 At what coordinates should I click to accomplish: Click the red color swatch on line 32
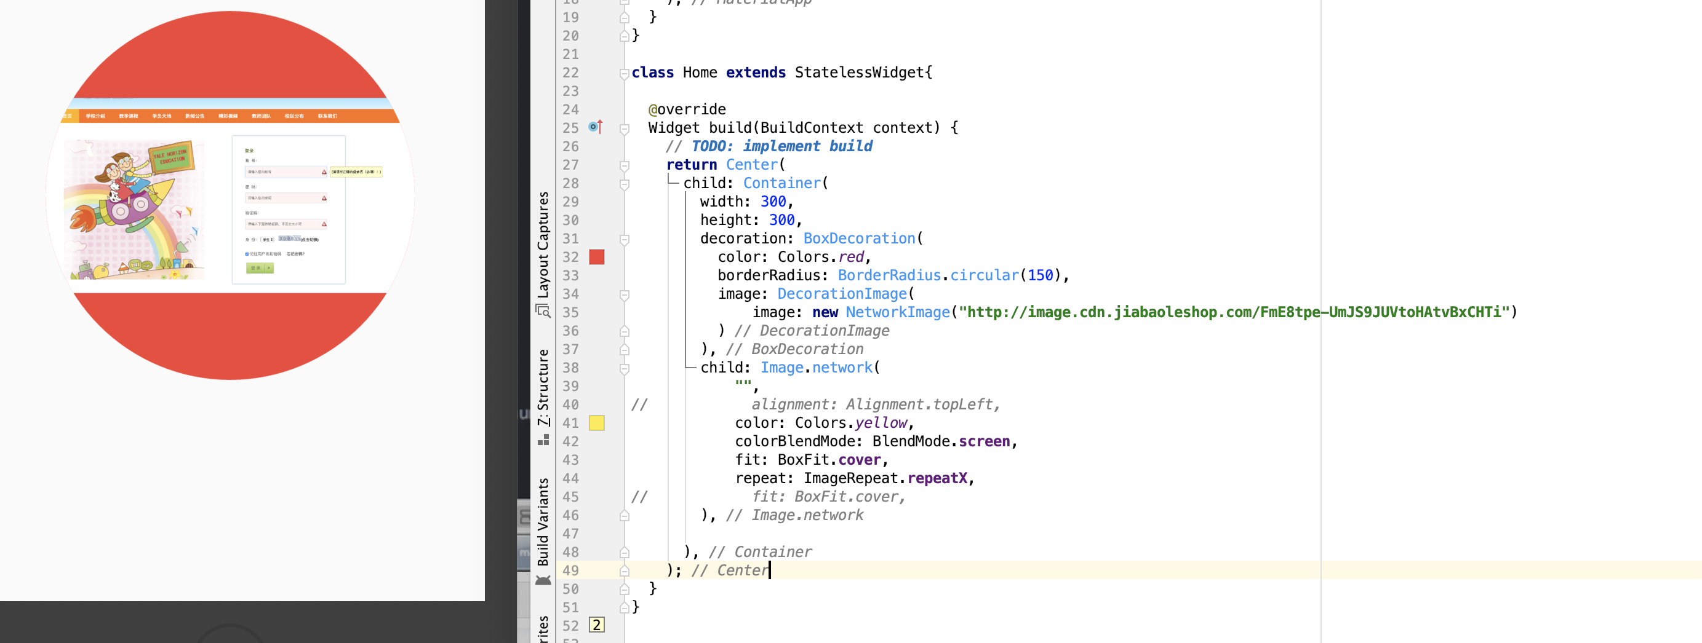coord(597,257)
